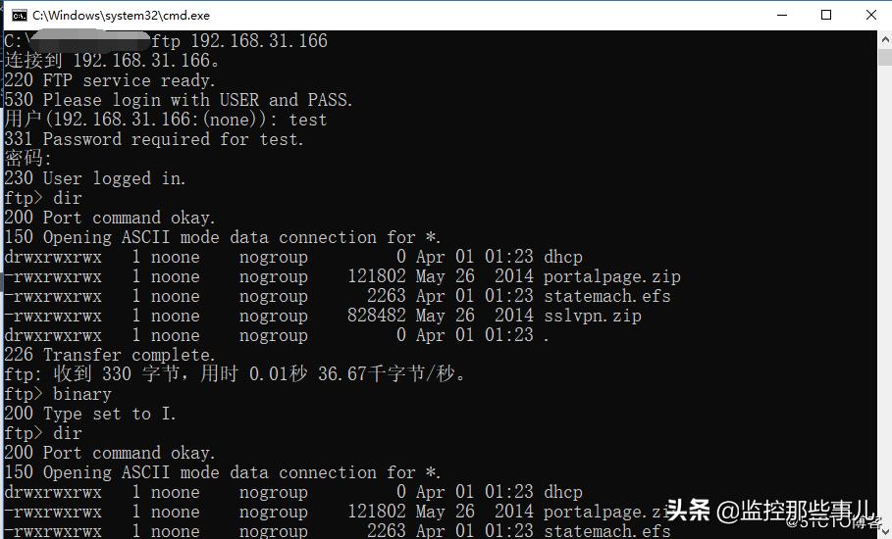Click '220 FTP service ready.' line
This screenshot has height=539, width=892.
click(x=110, y=80)
